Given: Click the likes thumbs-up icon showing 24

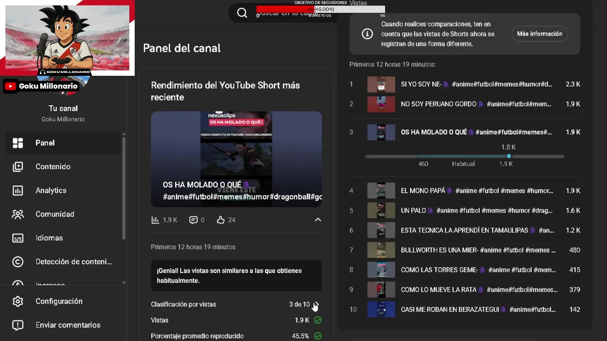Looking at the screenshot, I should click(x=221, y=220).
